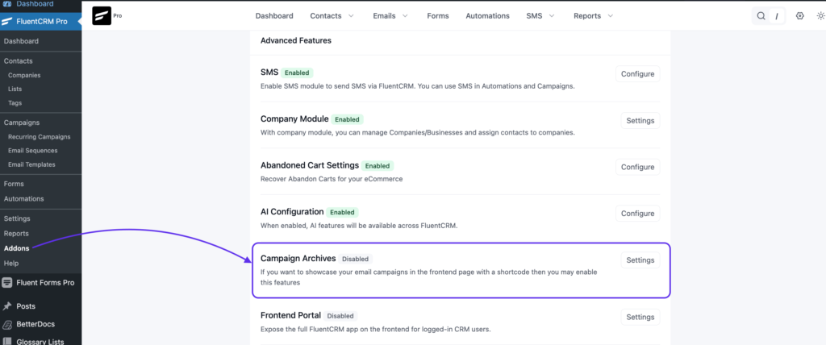The width and height of the screenshot is (826, 345).
Task: Click the Campaign Archives title
Action: (x=298, y=259)
